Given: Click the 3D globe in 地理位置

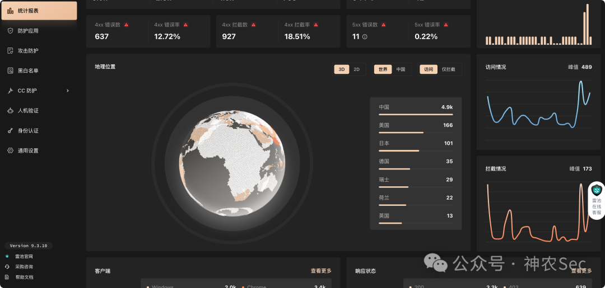Looking at the screenshot, I should (232, 163).
